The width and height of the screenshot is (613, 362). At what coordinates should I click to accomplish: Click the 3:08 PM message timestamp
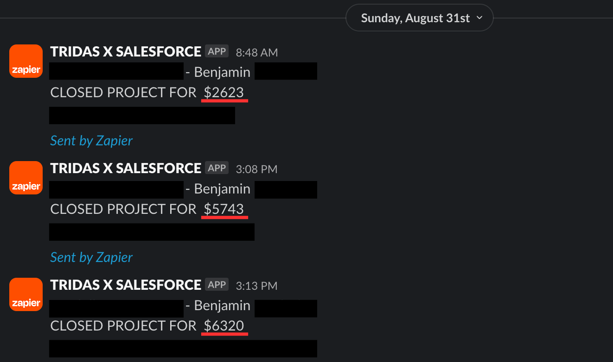(x=257, y=169)
